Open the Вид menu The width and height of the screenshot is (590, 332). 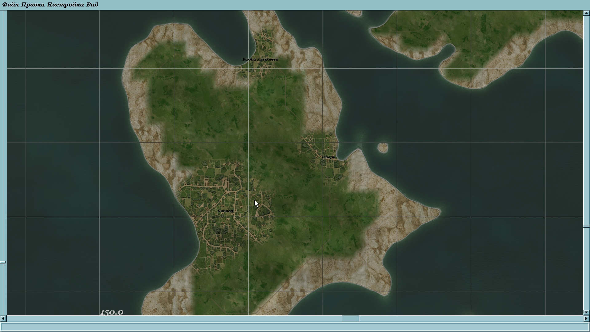(92, 5)
